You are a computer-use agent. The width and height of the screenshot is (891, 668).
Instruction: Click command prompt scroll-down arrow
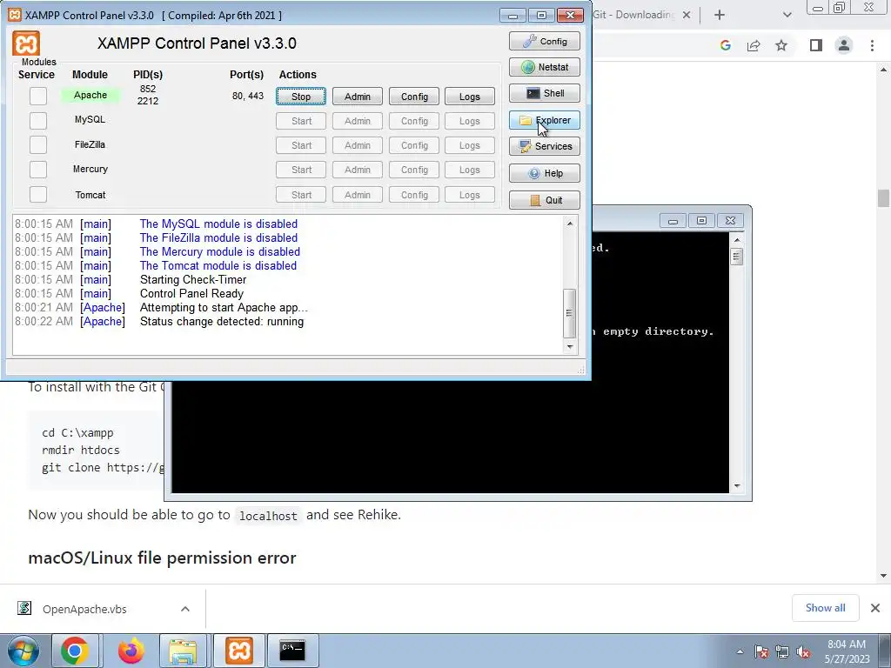[736, 486]
